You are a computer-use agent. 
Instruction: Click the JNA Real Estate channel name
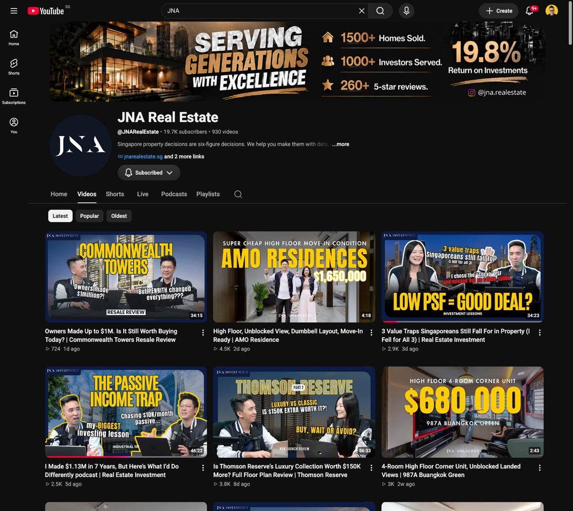click(168, 117)
